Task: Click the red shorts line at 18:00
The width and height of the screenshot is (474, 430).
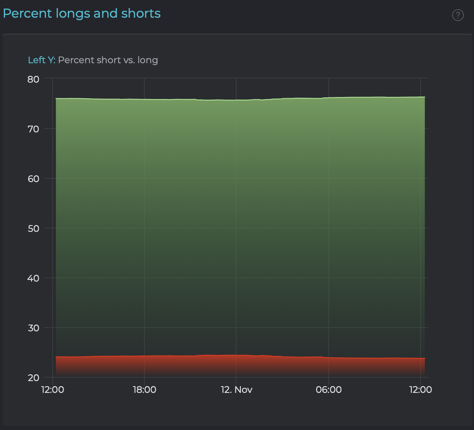Action: tap(144, 356)
